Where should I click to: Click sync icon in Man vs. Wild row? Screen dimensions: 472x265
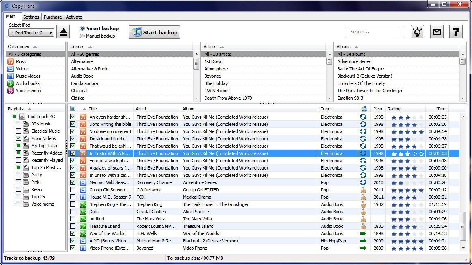(363, 182)
